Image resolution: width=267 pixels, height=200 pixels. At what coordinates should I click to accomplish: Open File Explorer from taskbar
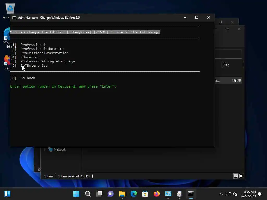122,194
